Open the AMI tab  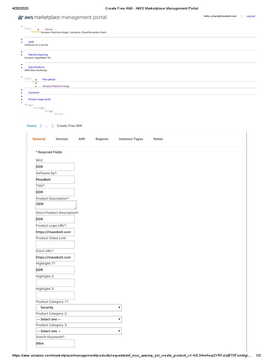click(82, 139)
